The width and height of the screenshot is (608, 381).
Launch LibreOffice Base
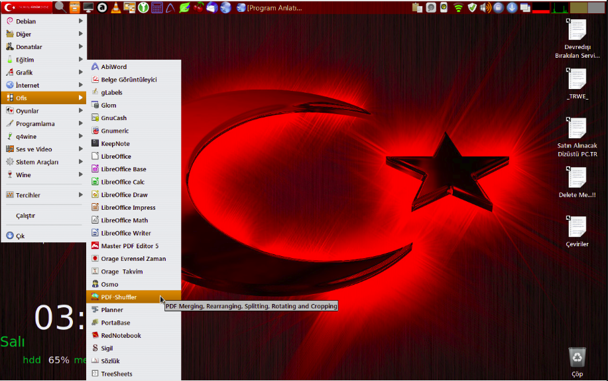tap(134, 169)
